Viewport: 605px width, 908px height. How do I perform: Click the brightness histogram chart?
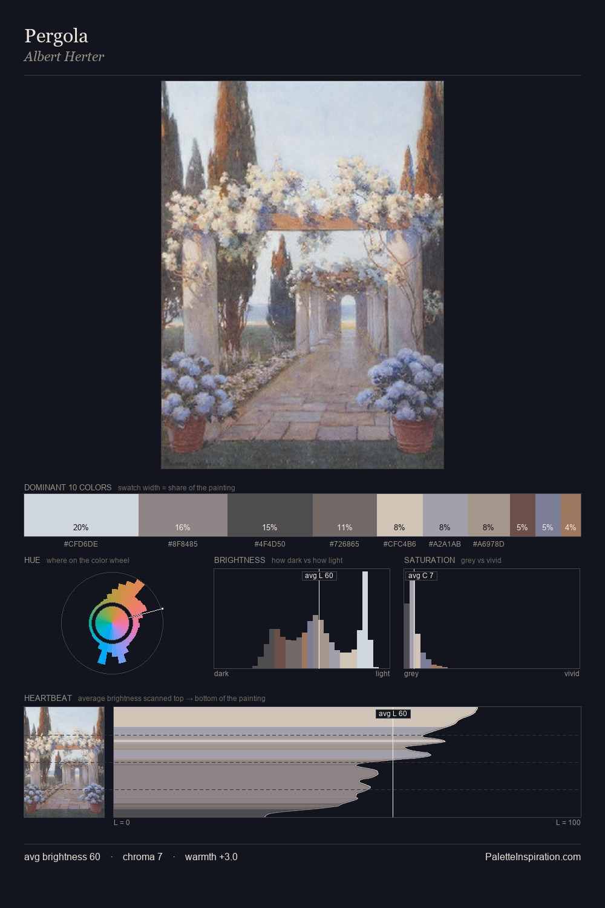(302, 619)
